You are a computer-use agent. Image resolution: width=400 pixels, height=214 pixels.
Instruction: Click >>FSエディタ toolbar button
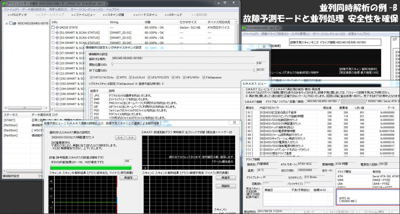coord(17,15)
